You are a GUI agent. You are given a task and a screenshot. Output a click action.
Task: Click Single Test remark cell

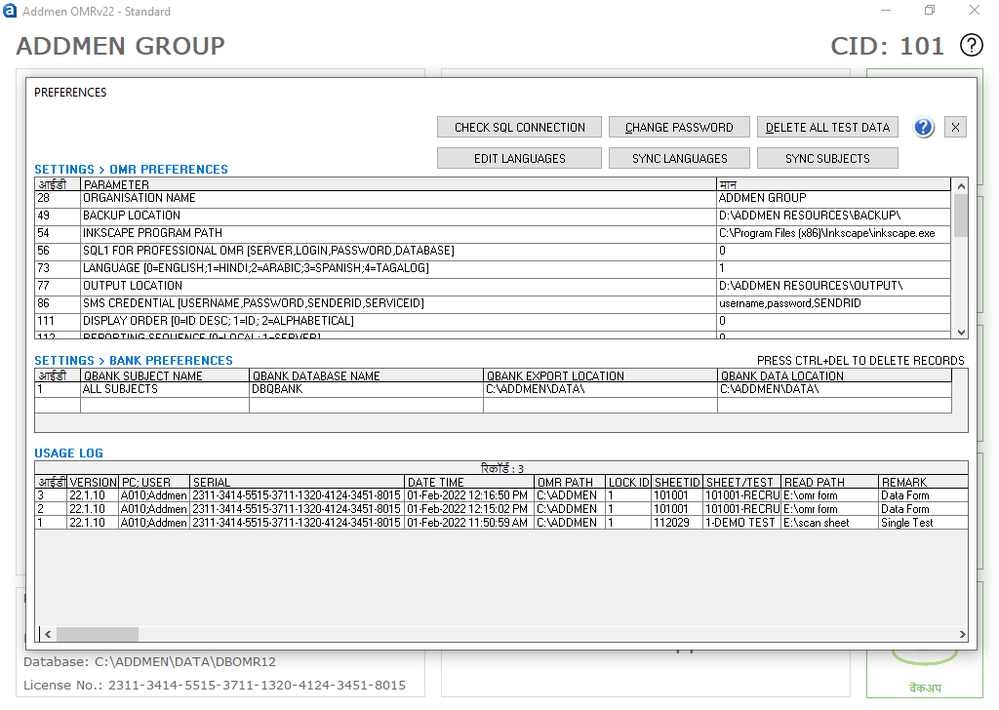pos(923,523)
